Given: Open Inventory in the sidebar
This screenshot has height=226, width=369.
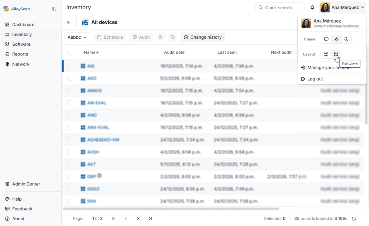Looking at the screenshot, I should click(30, 35).
